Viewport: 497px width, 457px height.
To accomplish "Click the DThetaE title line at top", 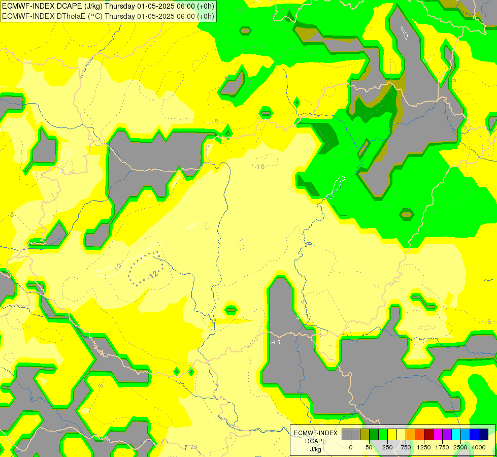I will point(108,16).
